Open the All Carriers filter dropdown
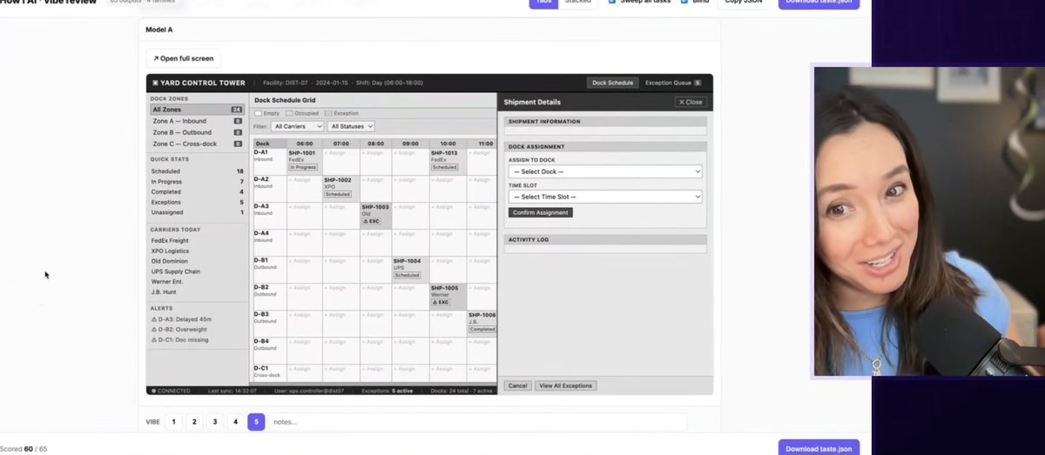 point(297,126)
